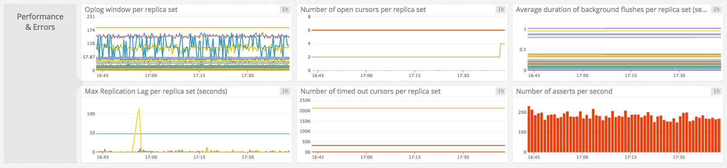This screenshot has width=727, height=168.
Task: Click the dark orange line at 6 open cursors
Action: (408, 30)
